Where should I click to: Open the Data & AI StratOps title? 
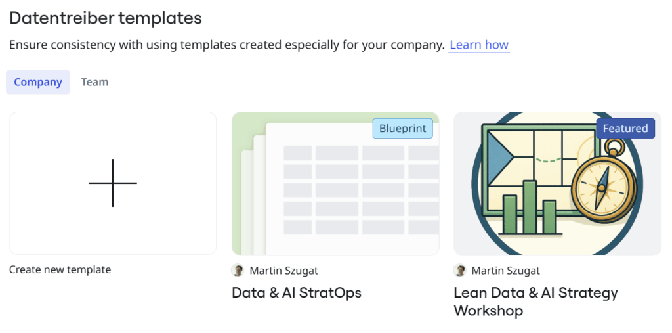coord(297,293)
